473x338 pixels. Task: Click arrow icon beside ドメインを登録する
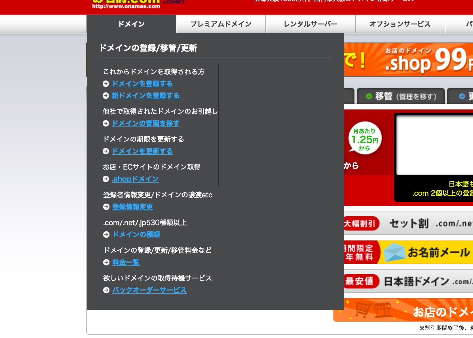tap(106, 84)
